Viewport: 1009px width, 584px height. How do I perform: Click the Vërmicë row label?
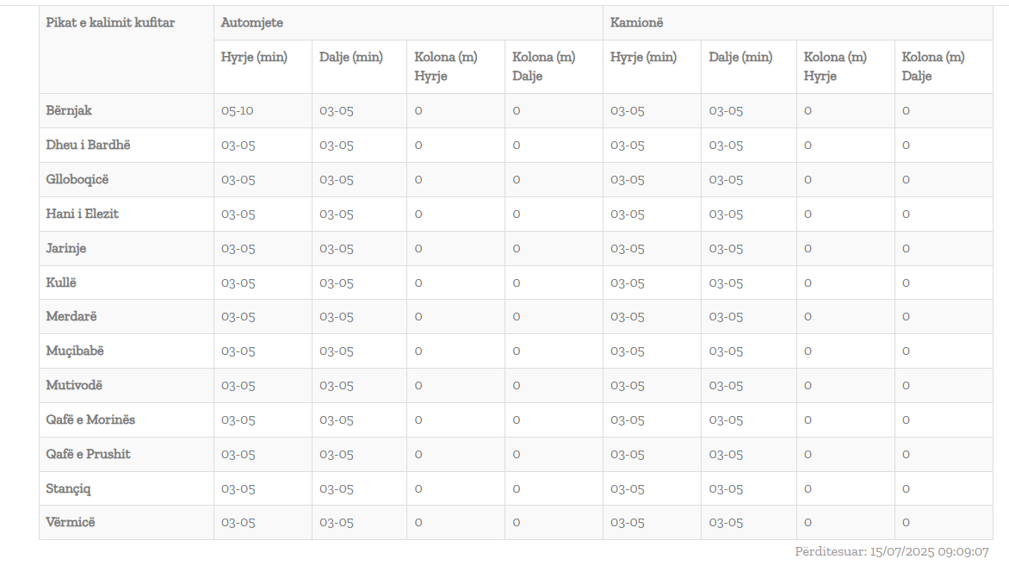71,523
